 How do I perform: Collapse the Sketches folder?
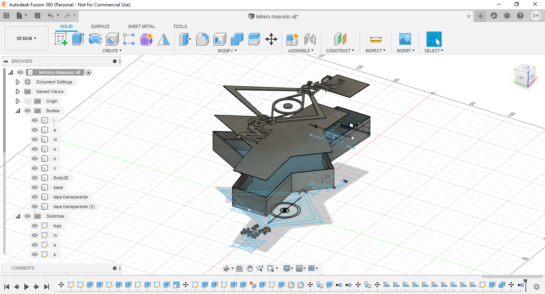click(18, 216)
